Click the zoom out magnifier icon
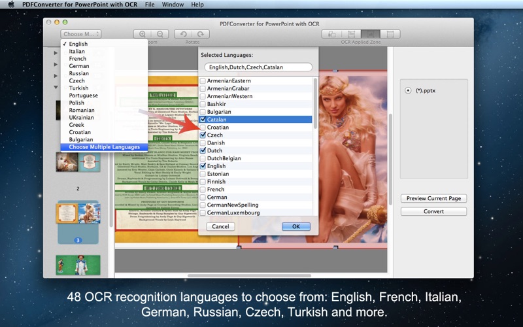523x327 pixels. [x=160, y=34]
